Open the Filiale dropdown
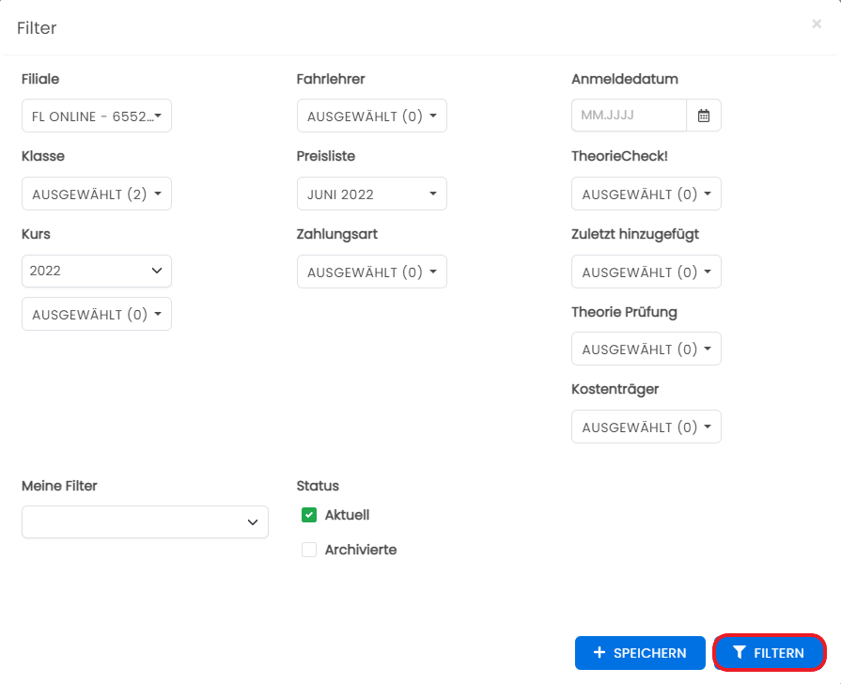This screenshot has width=841, height=684. click(97, 116)
